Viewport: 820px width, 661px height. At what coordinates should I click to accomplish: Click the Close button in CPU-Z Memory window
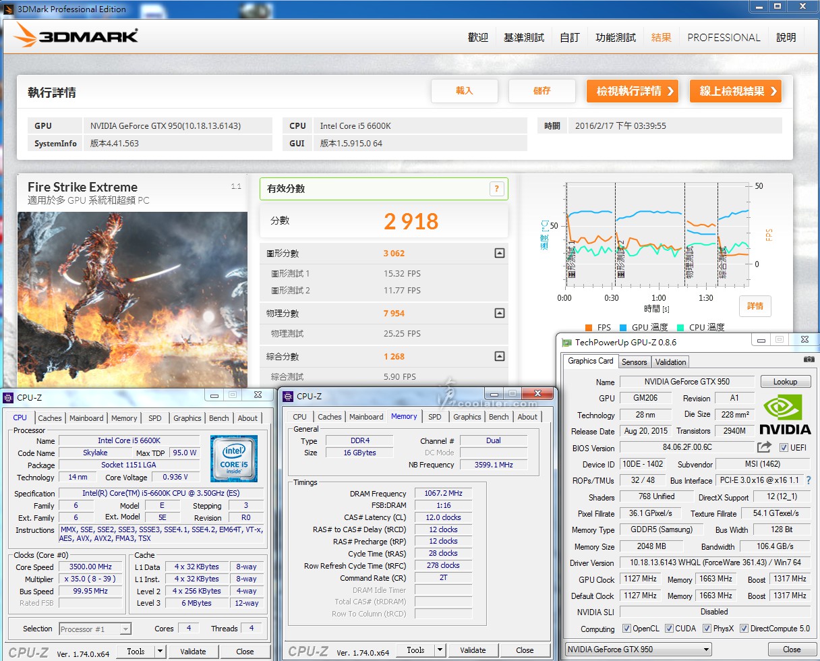tap(525, 650)
